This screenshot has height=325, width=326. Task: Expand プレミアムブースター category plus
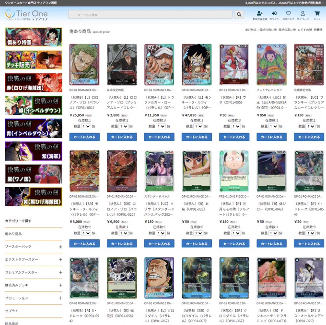(x=60, y=272)
